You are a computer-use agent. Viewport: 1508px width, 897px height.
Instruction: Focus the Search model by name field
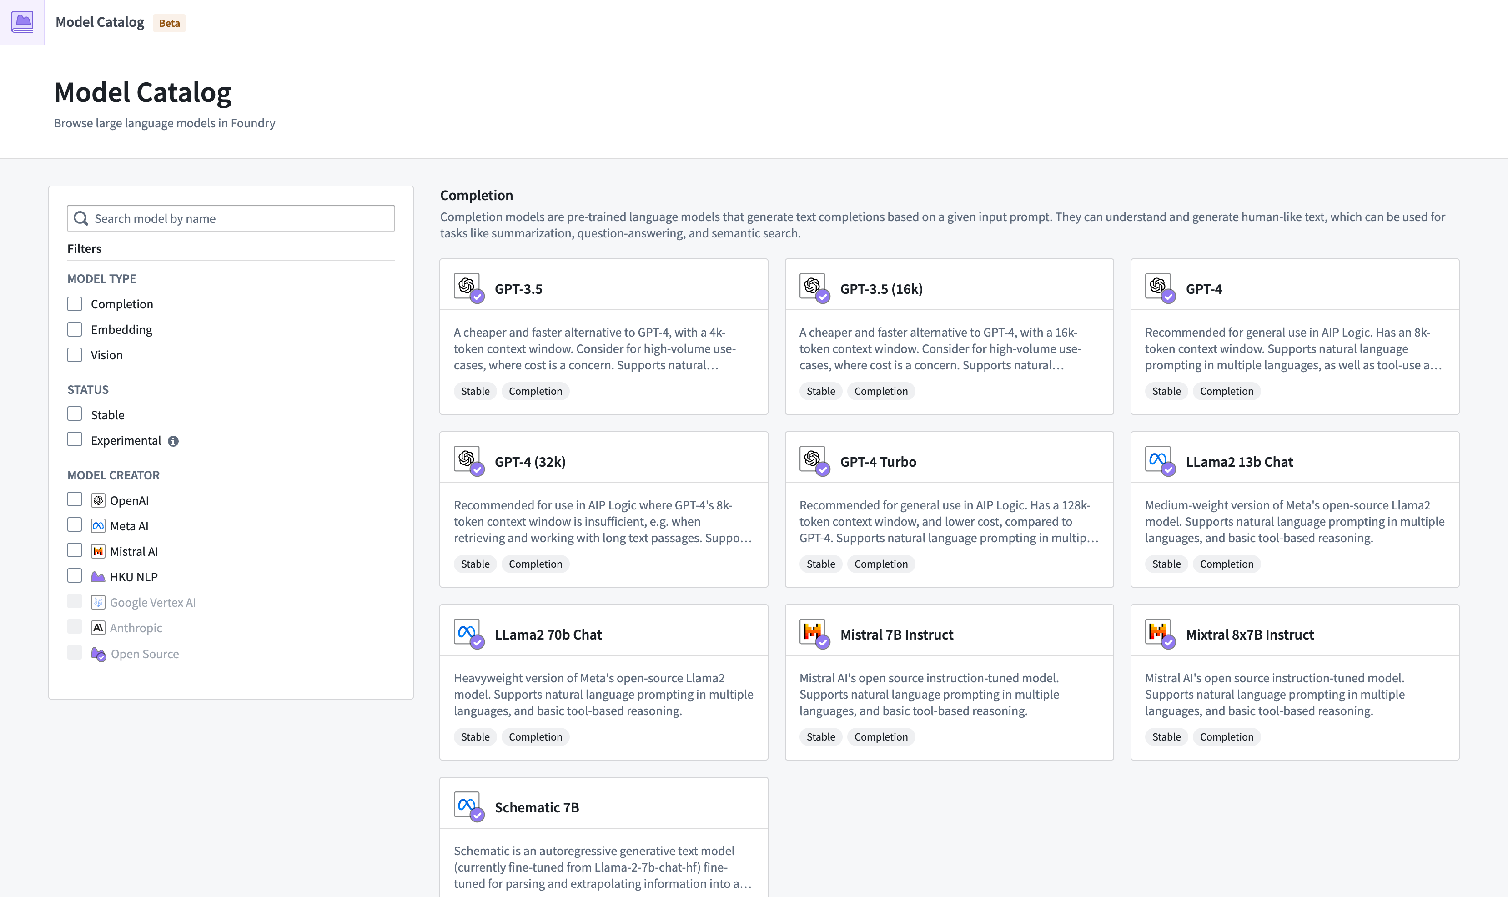(231, 218)
